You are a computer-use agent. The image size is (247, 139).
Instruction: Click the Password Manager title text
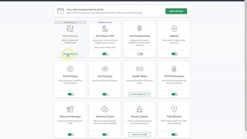point(70,117)
